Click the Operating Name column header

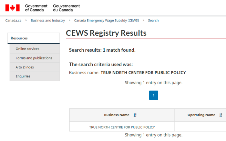200,115
